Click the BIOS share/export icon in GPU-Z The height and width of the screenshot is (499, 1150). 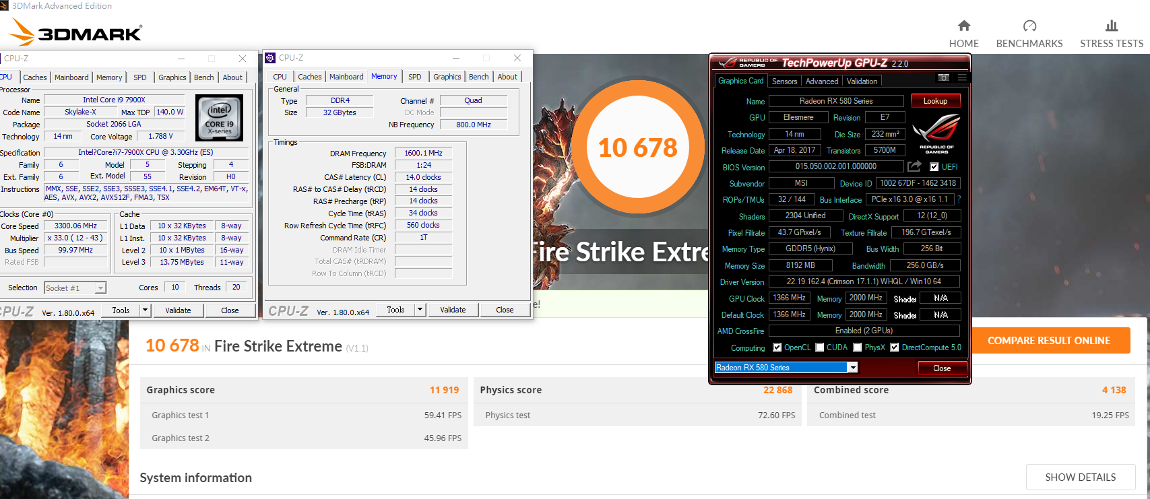pos(914,166)
